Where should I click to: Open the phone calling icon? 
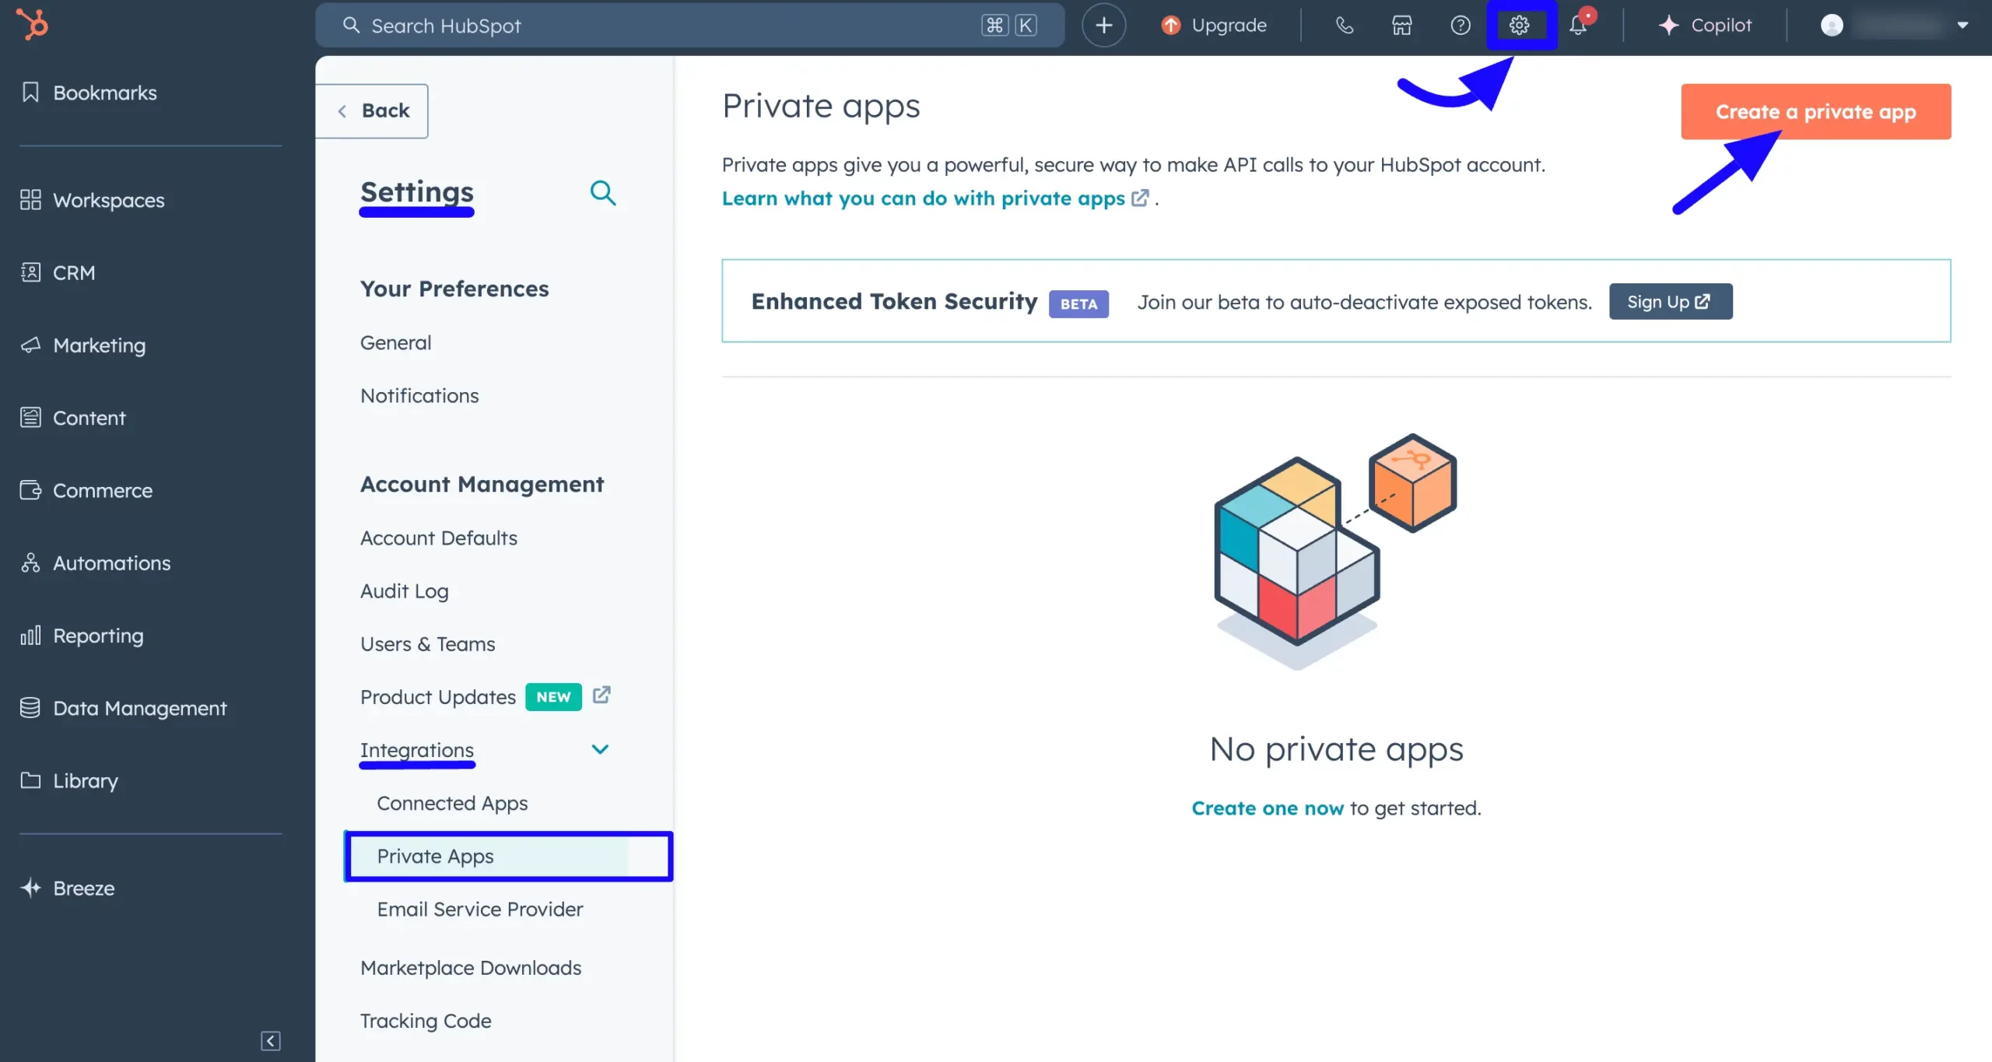pos(1344,26)
